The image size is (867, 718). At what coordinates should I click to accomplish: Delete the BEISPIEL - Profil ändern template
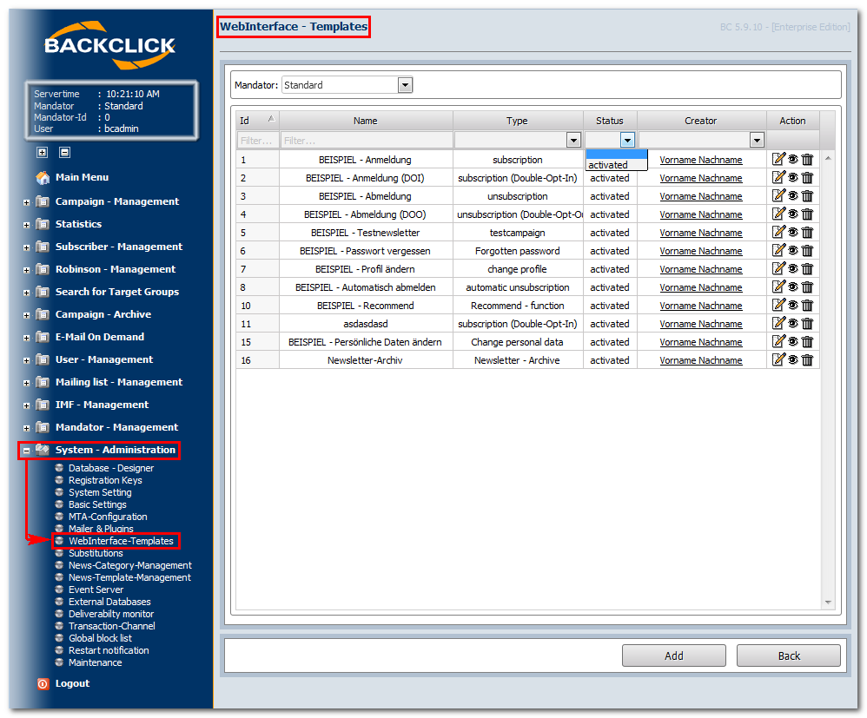point(807,268)
